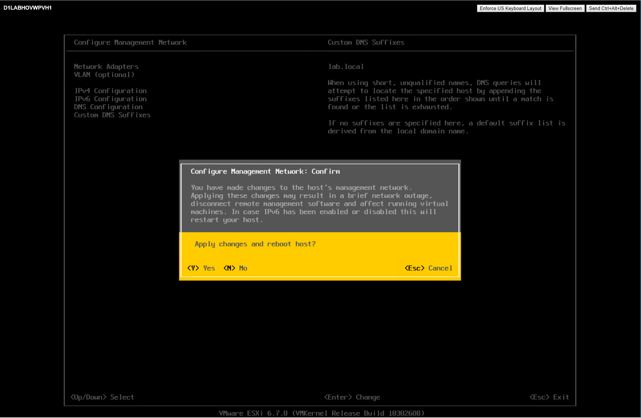Click the 'Apply changes and reboot host?' prompt
This screenshot has height=418, width=641.
pyautogui.click(x=255, y=244)
